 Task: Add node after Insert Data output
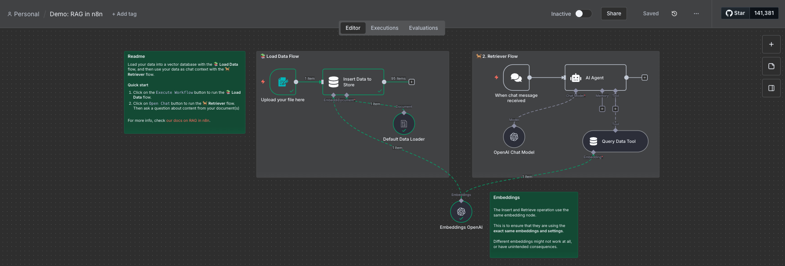(411, 82)
